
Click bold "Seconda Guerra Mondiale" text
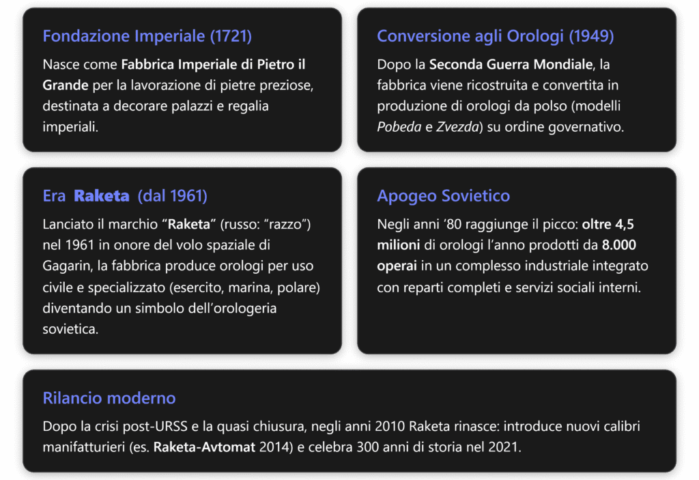point(509,66)
